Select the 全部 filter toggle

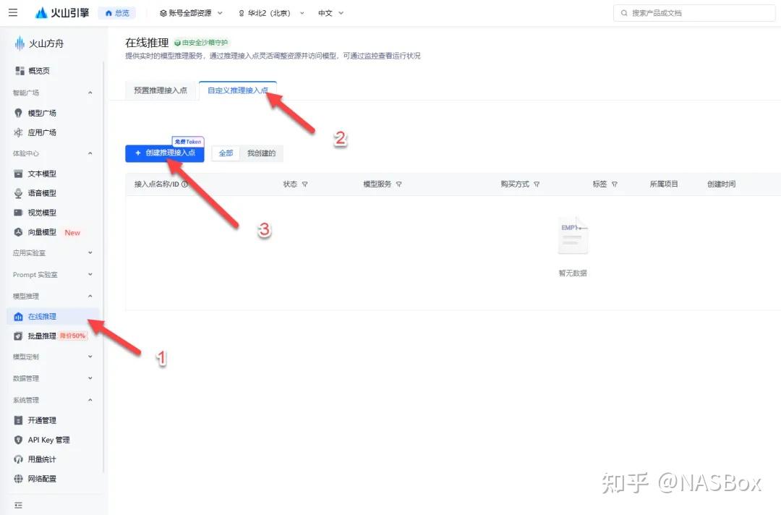(226, 153)
